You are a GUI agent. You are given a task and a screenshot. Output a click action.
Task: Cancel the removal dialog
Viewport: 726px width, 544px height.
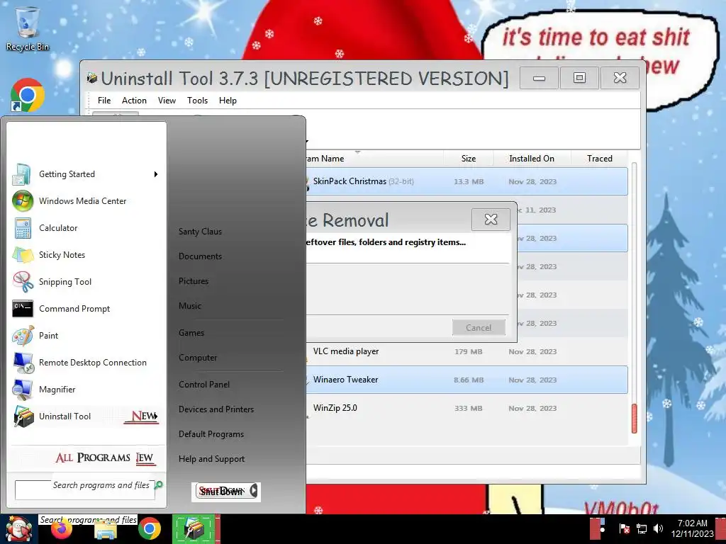(x=479, y=327)
